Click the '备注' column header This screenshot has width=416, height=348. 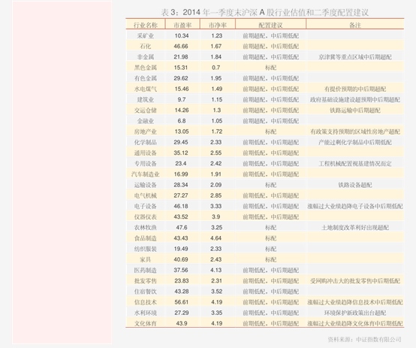(x=355, y=25)
